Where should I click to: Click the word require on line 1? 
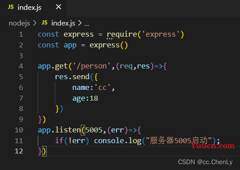(122, 34)
